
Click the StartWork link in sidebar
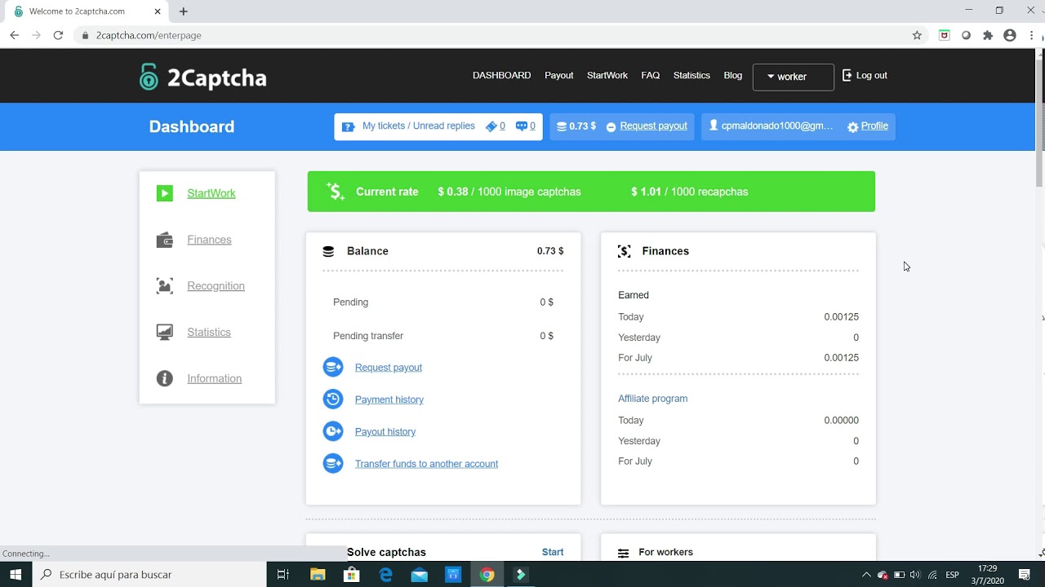211,193
